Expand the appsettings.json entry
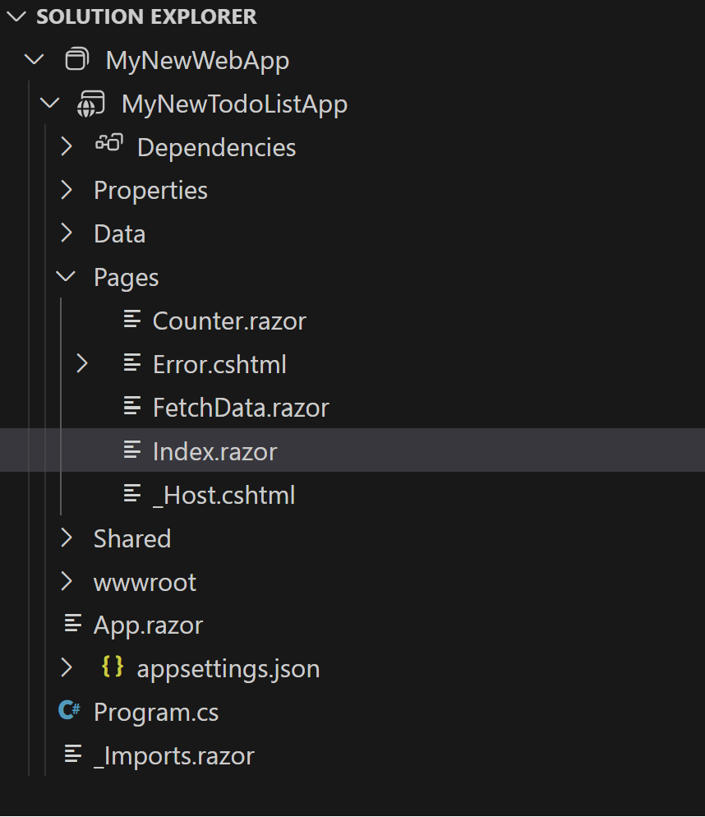 tap(66, 668)
